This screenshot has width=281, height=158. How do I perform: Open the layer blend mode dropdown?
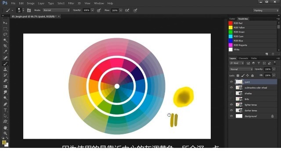(x=241, y=69)
